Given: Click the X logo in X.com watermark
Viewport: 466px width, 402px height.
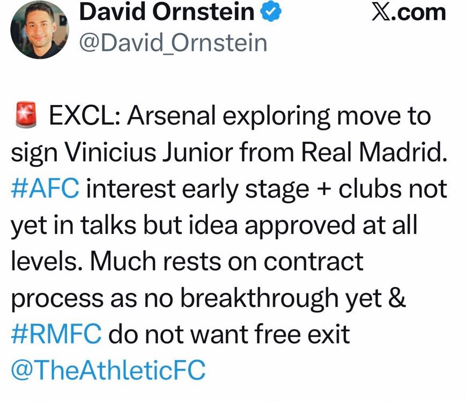Looking at the screenshot, I should pos(382,13).
